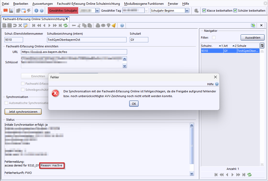Screen dimensions: 268x181
Task: Click the red book icon in top toolbar
Action: point(6,11)
